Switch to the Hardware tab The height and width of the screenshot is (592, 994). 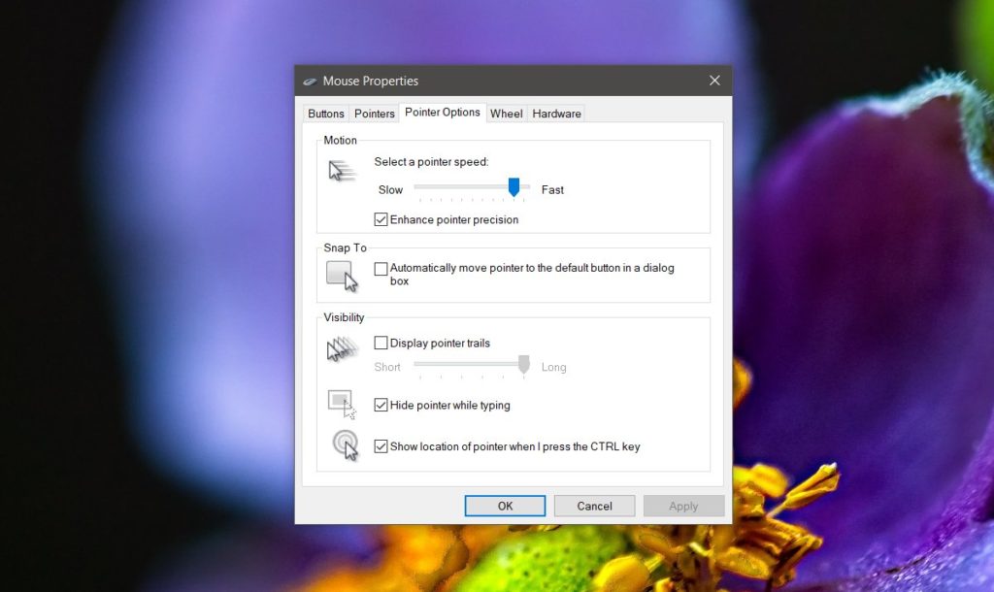(555, 113)
